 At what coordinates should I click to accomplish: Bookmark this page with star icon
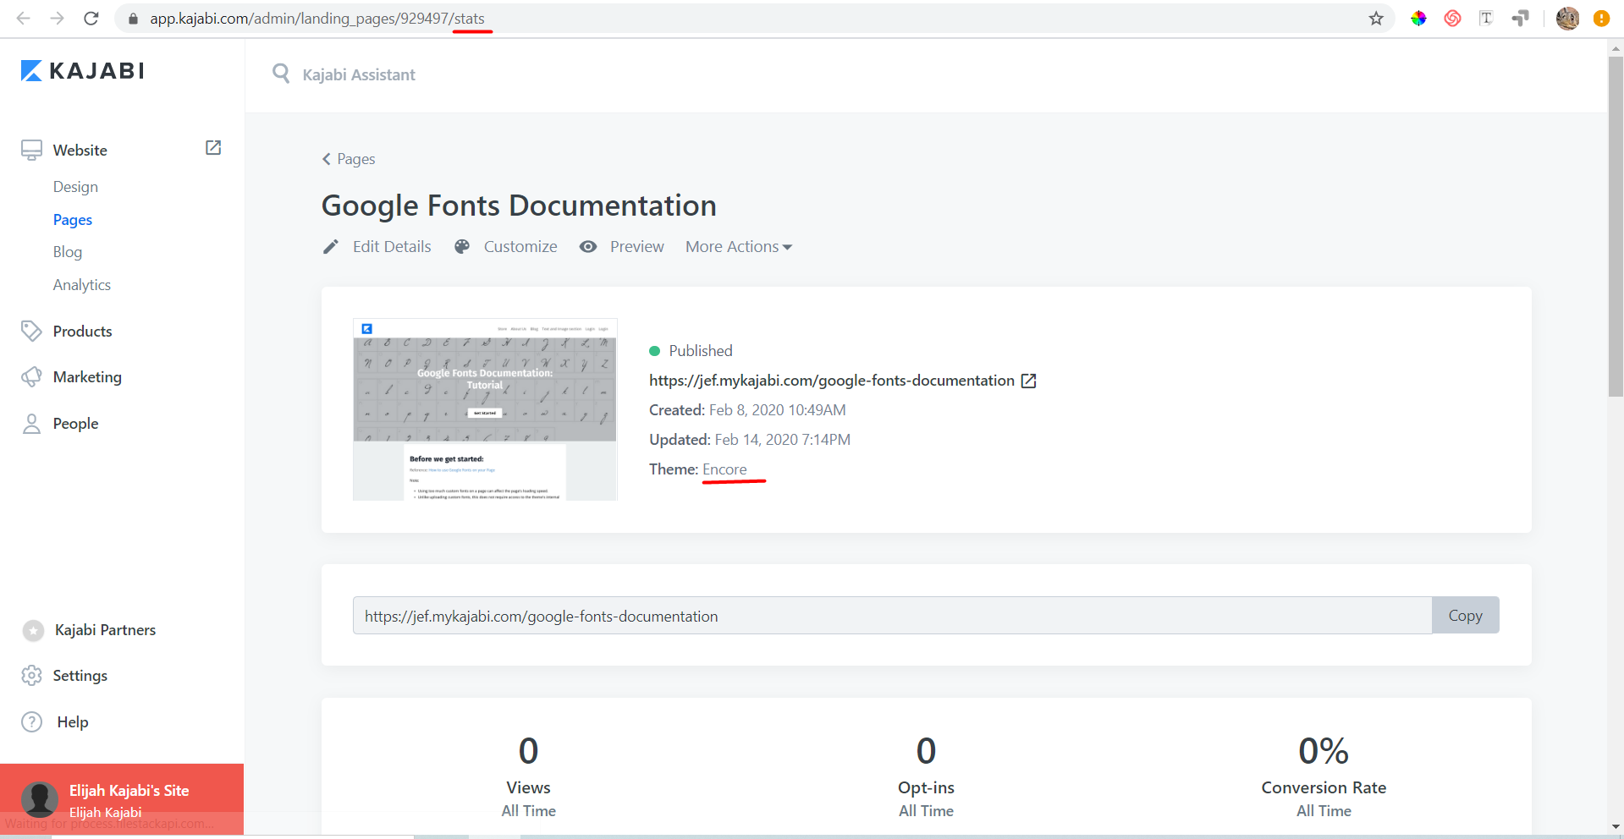[1376, 19]
